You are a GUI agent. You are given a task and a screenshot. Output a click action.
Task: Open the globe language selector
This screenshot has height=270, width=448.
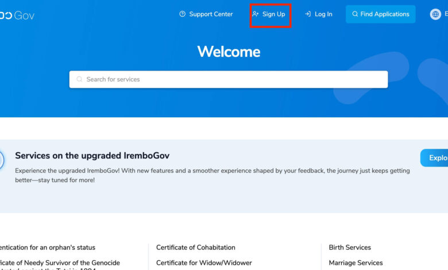tap(435, 14)
